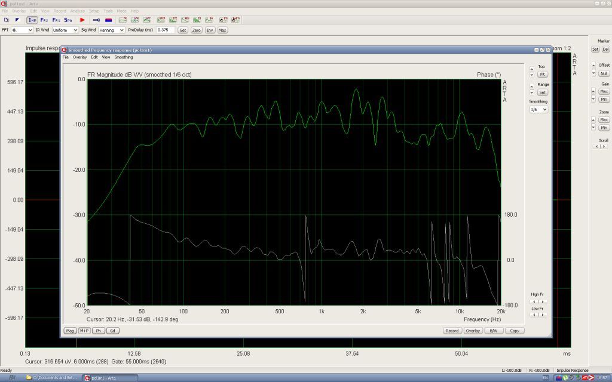Click High Fr right arrow
612x382 pixels.
542,301
